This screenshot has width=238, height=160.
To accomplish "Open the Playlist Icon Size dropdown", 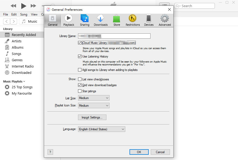I will 94,106.
